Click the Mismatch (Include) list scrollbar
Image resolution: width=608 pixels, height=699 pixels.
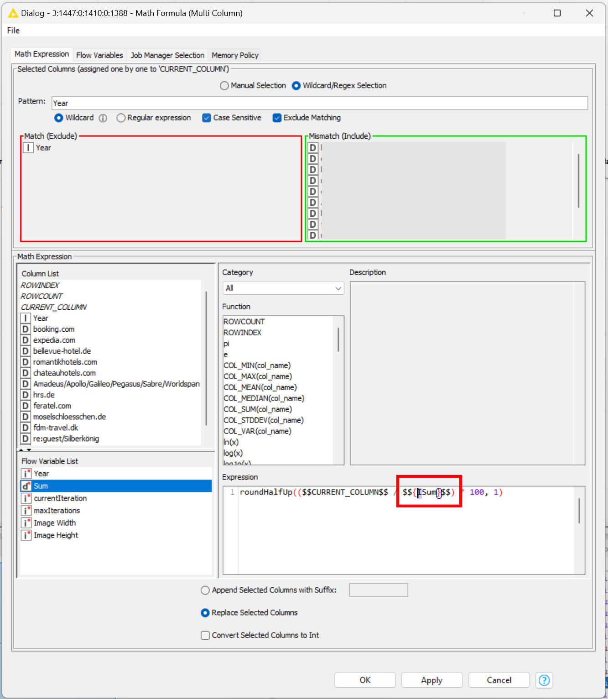point(578,181)
